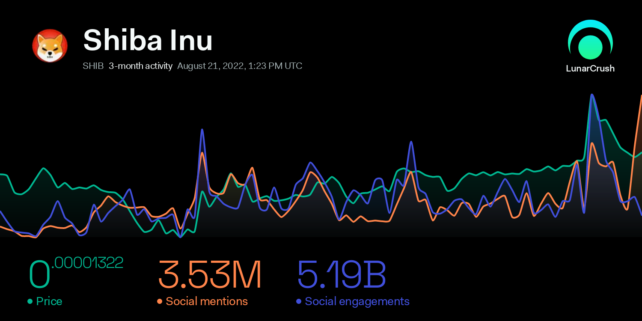Click the blue Social engagements legend dot

point(299,301)
